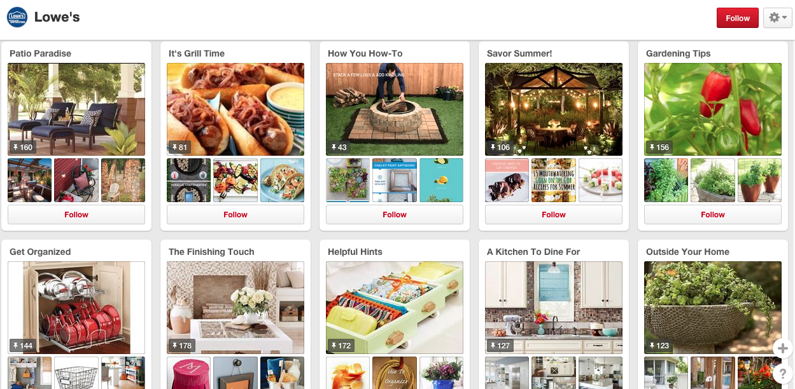Open the tacos small thumbnail under Grill Time

click(x=282, y=181)
